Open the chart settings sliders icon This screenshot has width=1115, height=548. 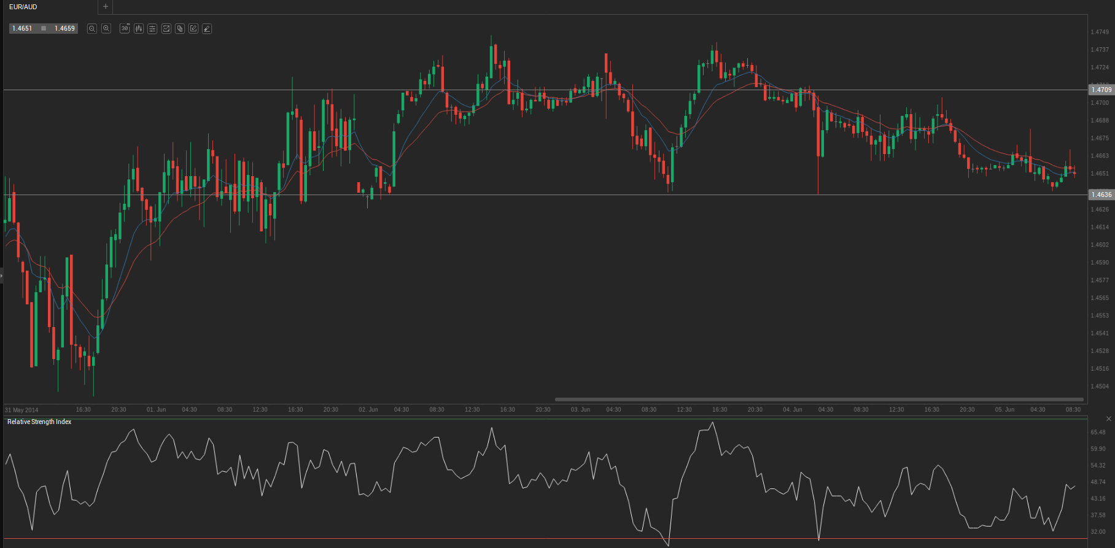[152, 29]
